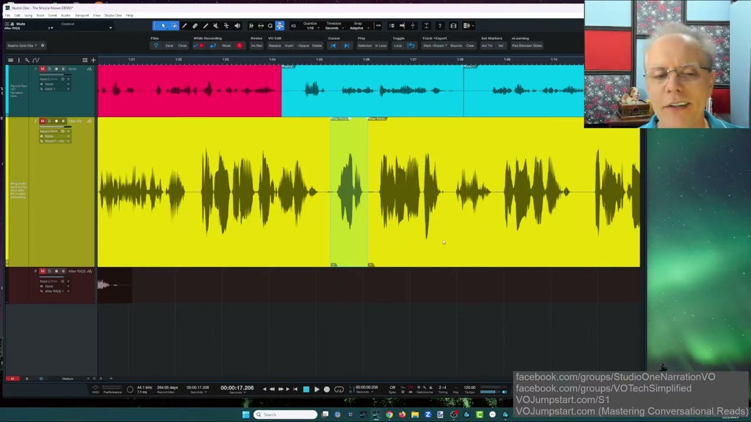Toggle the highlighted blue toolbar button
Screen dimensions: 751x422
(280, 26)
